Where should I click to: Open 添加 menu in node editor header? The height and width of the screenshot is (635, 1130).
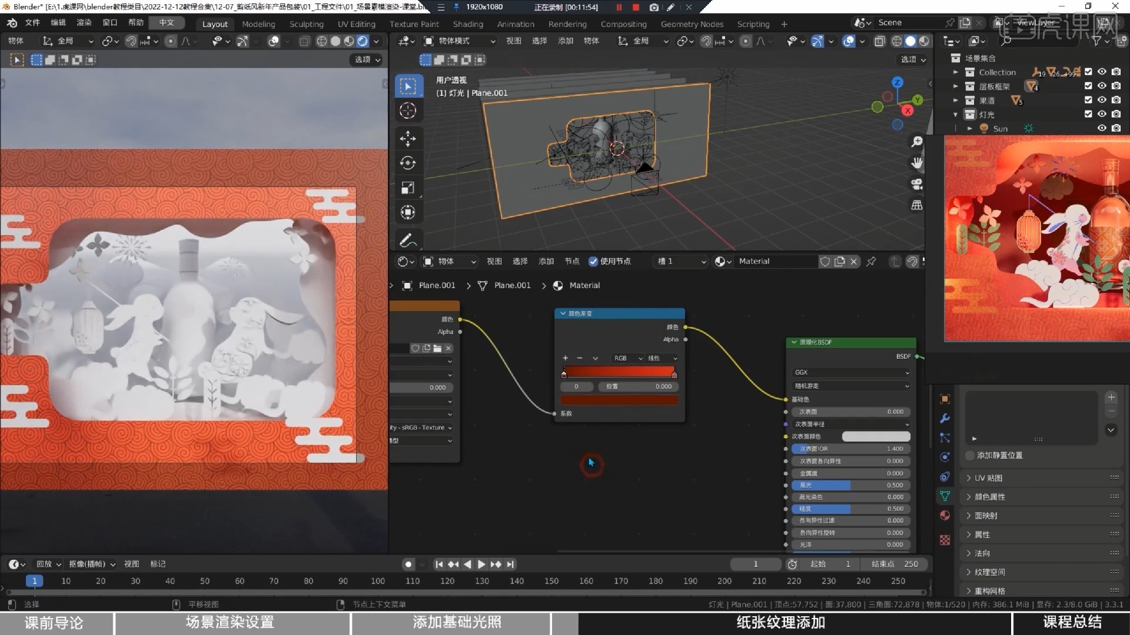point(546,261)
